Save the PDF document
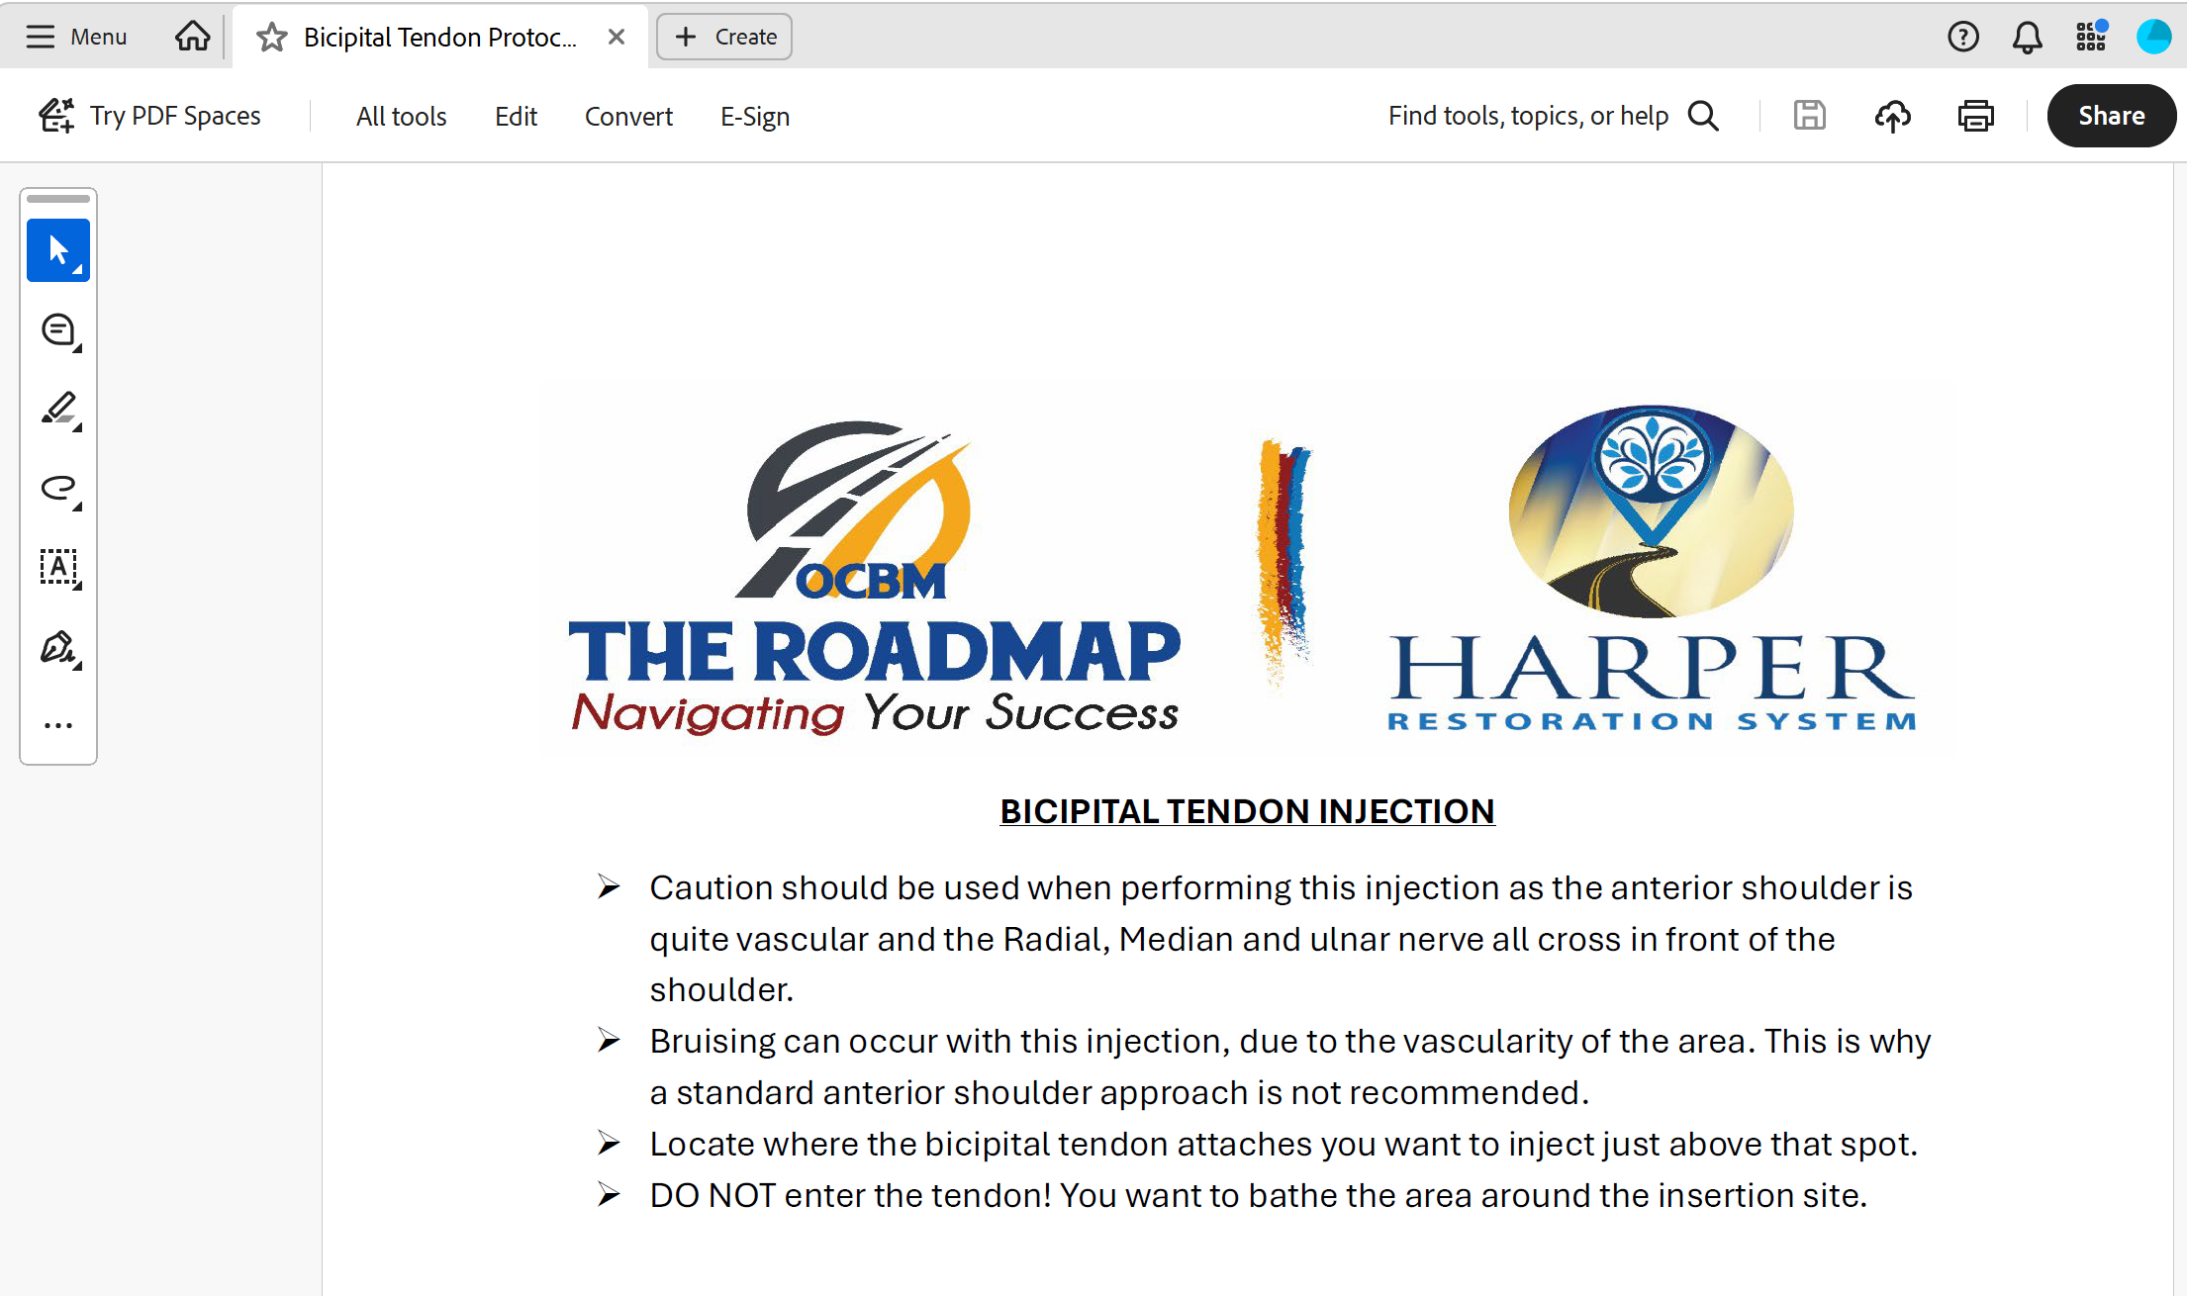Viewport: 2187px width, 1296px height. tap(1809, 116)
